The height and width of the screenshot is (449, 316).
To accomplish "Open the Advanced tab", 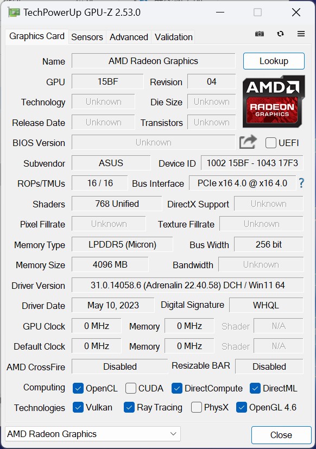I will pyautogui.click(x=128, y=37).
